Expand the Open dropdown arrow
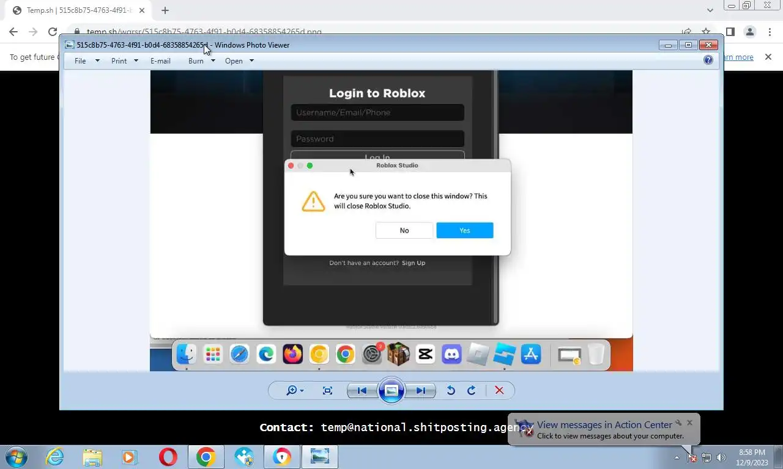 click(251, 60)
